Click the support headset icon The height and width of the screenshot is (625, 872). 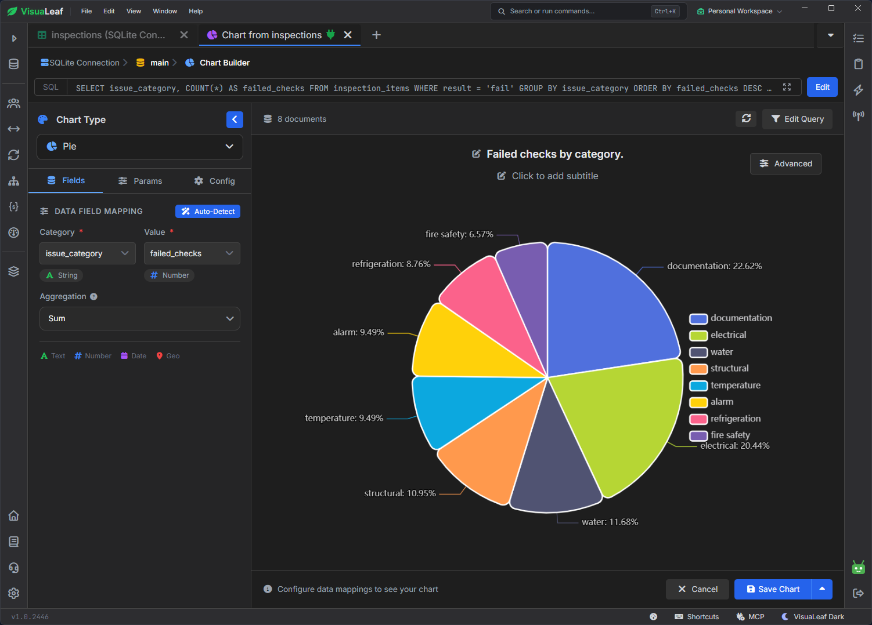pos(14,568)
